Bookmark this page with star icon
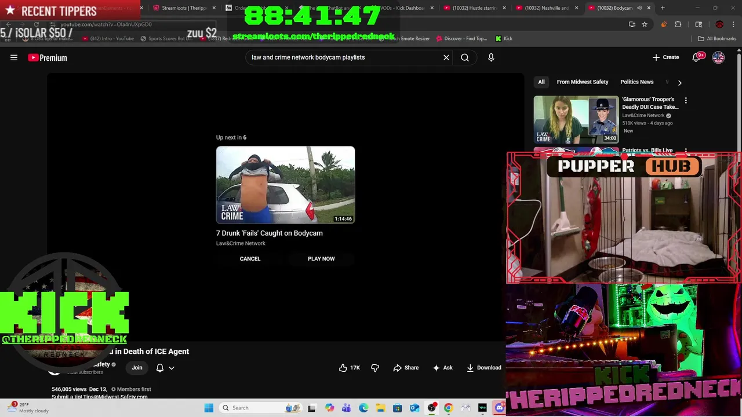The width and height of the screenshot is (742, 417). [x=644, y=24]
